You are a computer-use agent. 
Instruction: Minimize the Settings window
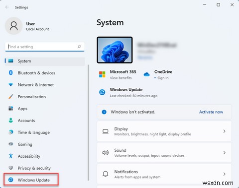click(205, 5)
